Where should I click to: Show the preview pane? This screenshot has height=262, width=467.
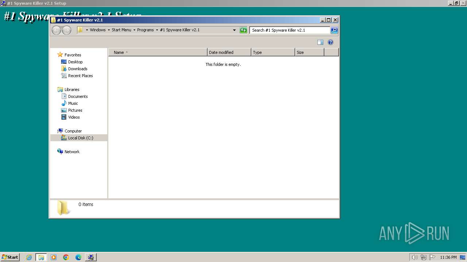(320, 42)
